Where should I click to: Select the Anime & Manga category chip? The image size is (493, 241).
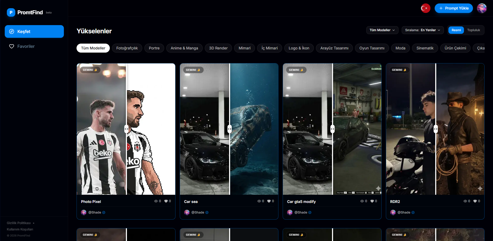(184, 48)
